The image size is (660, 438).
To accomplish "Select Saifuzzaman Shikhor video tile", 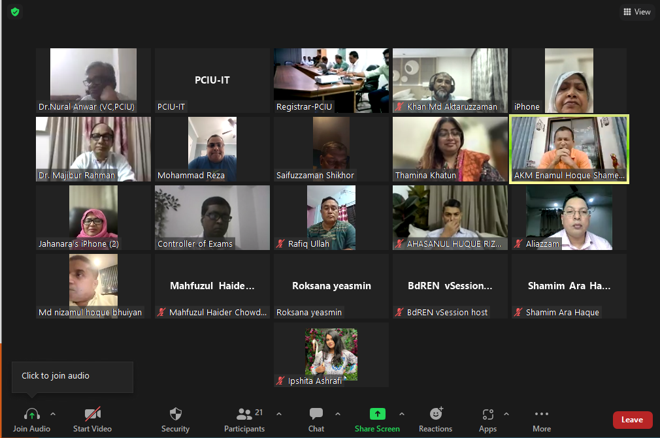I will 331,149.
